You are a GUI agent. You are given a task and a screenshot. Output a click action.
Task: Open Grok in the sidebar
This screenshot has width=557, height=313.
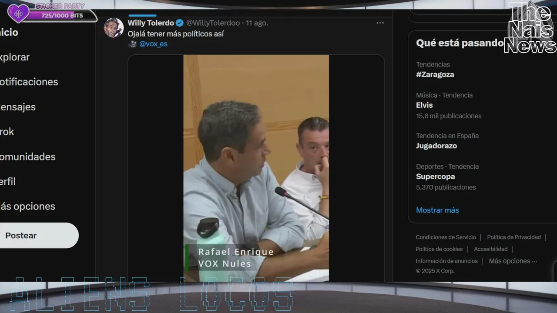(x=7, y=132)
